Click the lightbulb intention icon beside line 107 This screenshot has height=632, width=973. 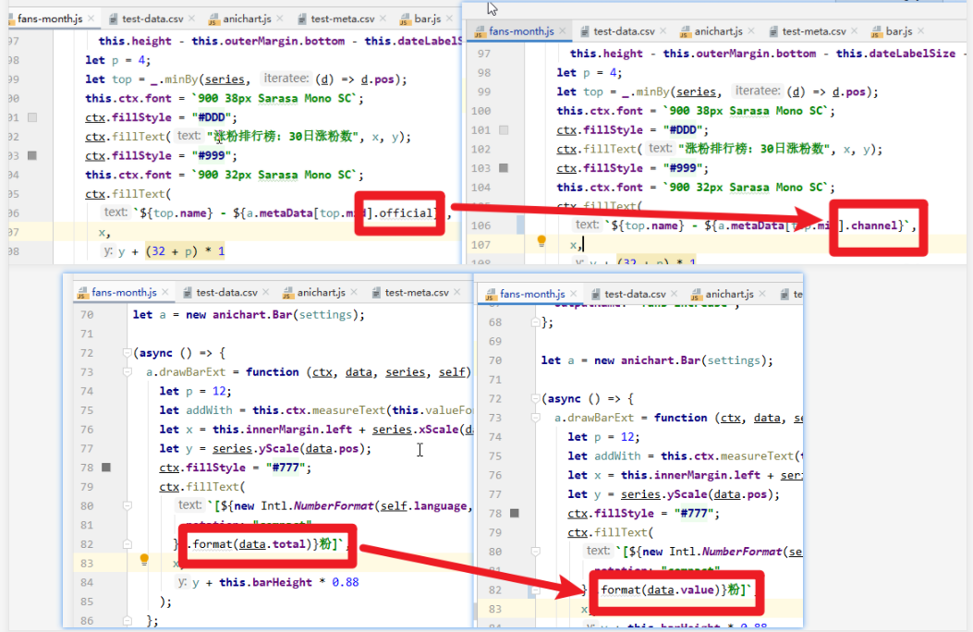540,239
